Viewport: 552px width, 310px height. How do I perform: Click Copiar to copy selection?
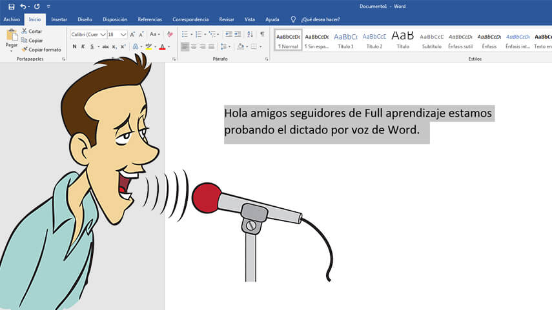[32, 41]
